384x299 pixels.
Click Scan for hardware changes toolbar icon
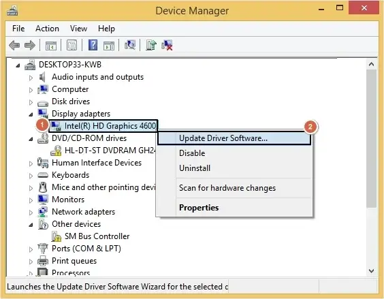(x=130, y=45)
